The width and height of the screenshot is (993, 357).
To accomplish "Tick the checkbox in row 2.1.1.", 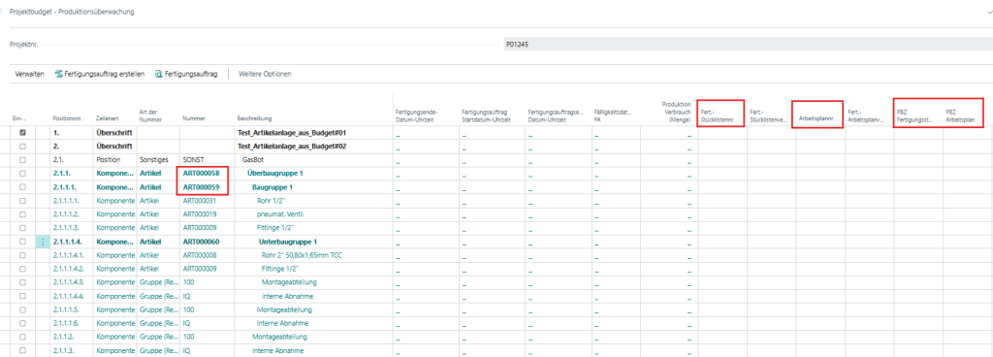I will (x=23, y=174).
